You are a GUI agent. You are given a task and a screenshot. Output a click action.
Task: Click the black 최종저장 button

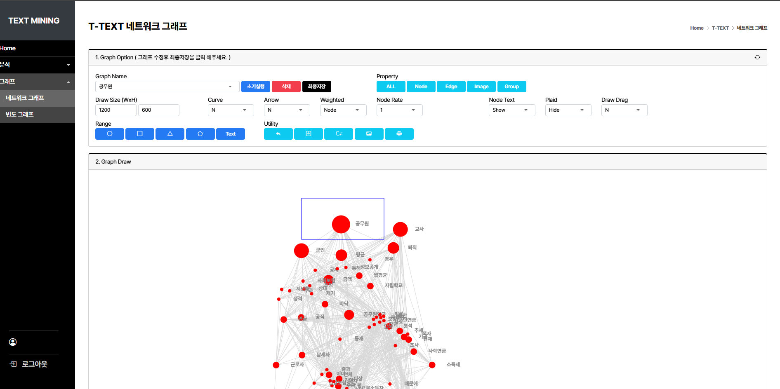(316, 87)
